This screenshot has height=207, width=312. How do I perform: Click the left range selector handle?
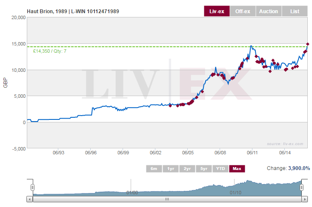click(x=33, y=187)
